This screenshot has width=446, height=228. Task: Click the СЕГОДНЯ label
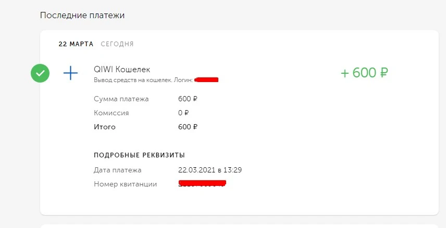117,44
